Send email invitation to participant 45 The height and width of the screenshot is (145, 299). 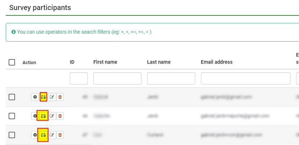coord(43,97)
